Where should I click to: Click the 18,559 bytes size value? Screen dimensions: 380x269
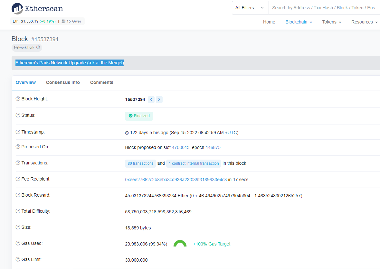click(138, 228)
